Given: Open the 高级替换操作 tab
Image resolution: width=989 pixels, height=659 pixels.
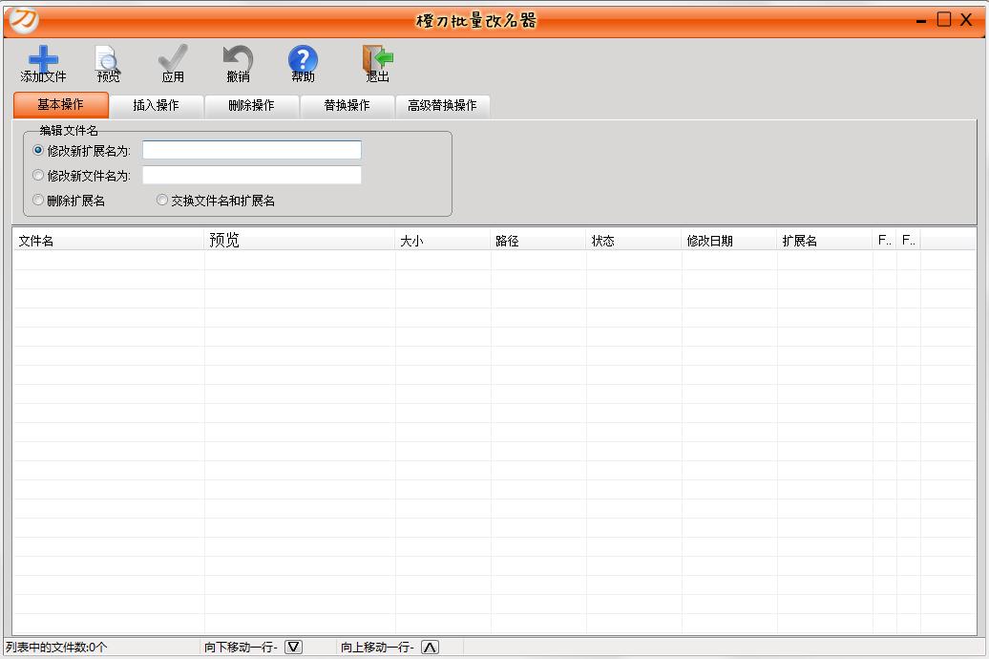Looking at the screenshot, I should [442, 105].
